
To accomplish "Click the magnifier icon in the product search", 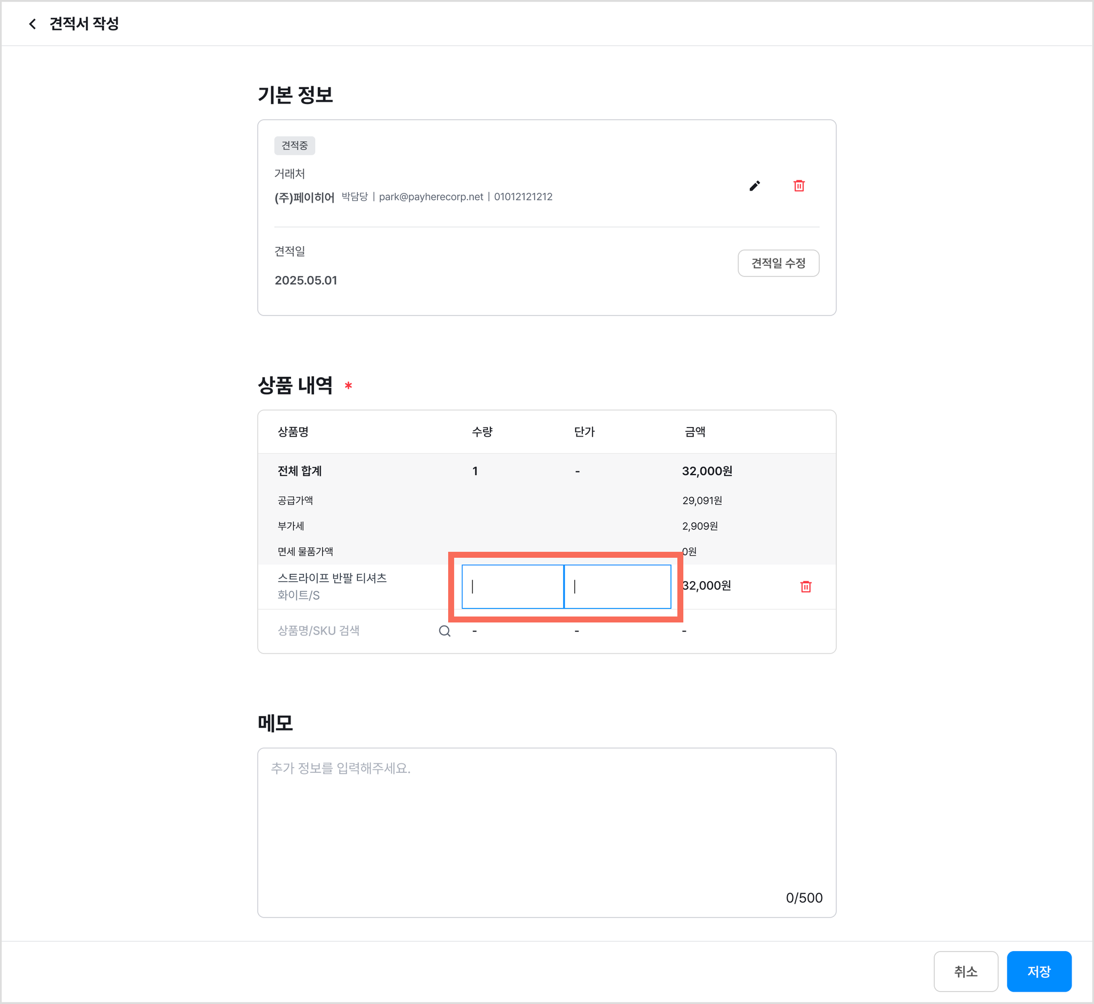I will tap(445, 631).
